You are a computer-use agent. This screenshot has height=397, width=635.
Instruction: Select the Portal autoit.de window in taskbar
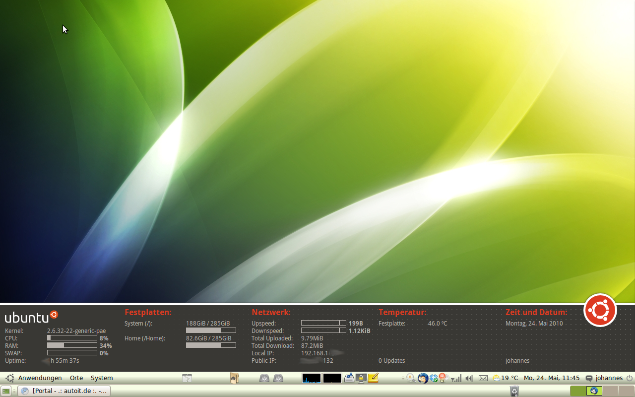64,391
